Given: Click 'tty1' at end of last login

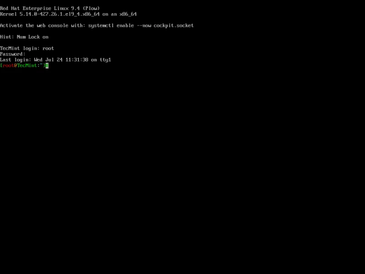Looking at the screenshot, I should coord(105,60).
